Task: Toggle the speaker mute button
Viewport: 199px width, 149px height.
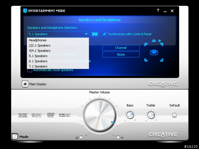Action: pos(118,138)
